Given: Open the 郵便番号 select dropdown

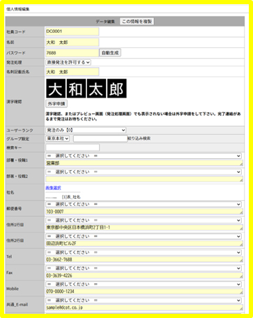Looking at the screenshot, I should tap(144, 204).
